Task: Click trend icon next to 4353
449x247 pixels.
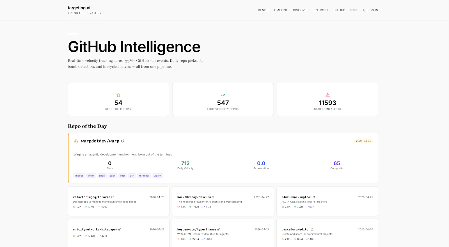Action: point(99,207)
